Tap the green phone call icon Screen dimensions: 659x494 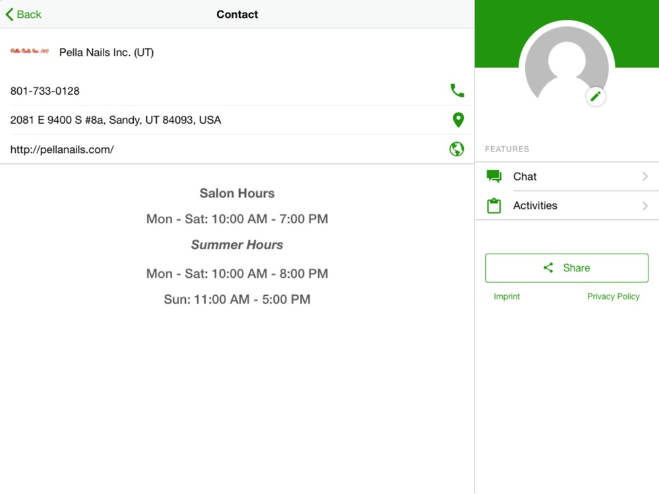click(457, 90)
